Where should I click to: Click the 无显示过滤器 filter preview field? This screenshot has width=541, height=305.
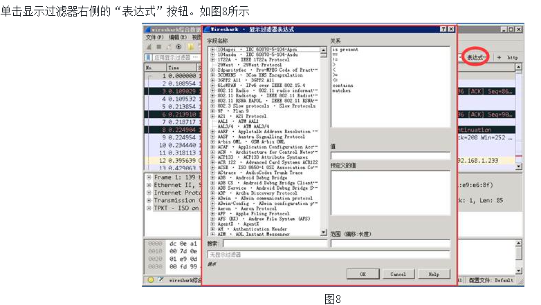[x=329, y=255]
